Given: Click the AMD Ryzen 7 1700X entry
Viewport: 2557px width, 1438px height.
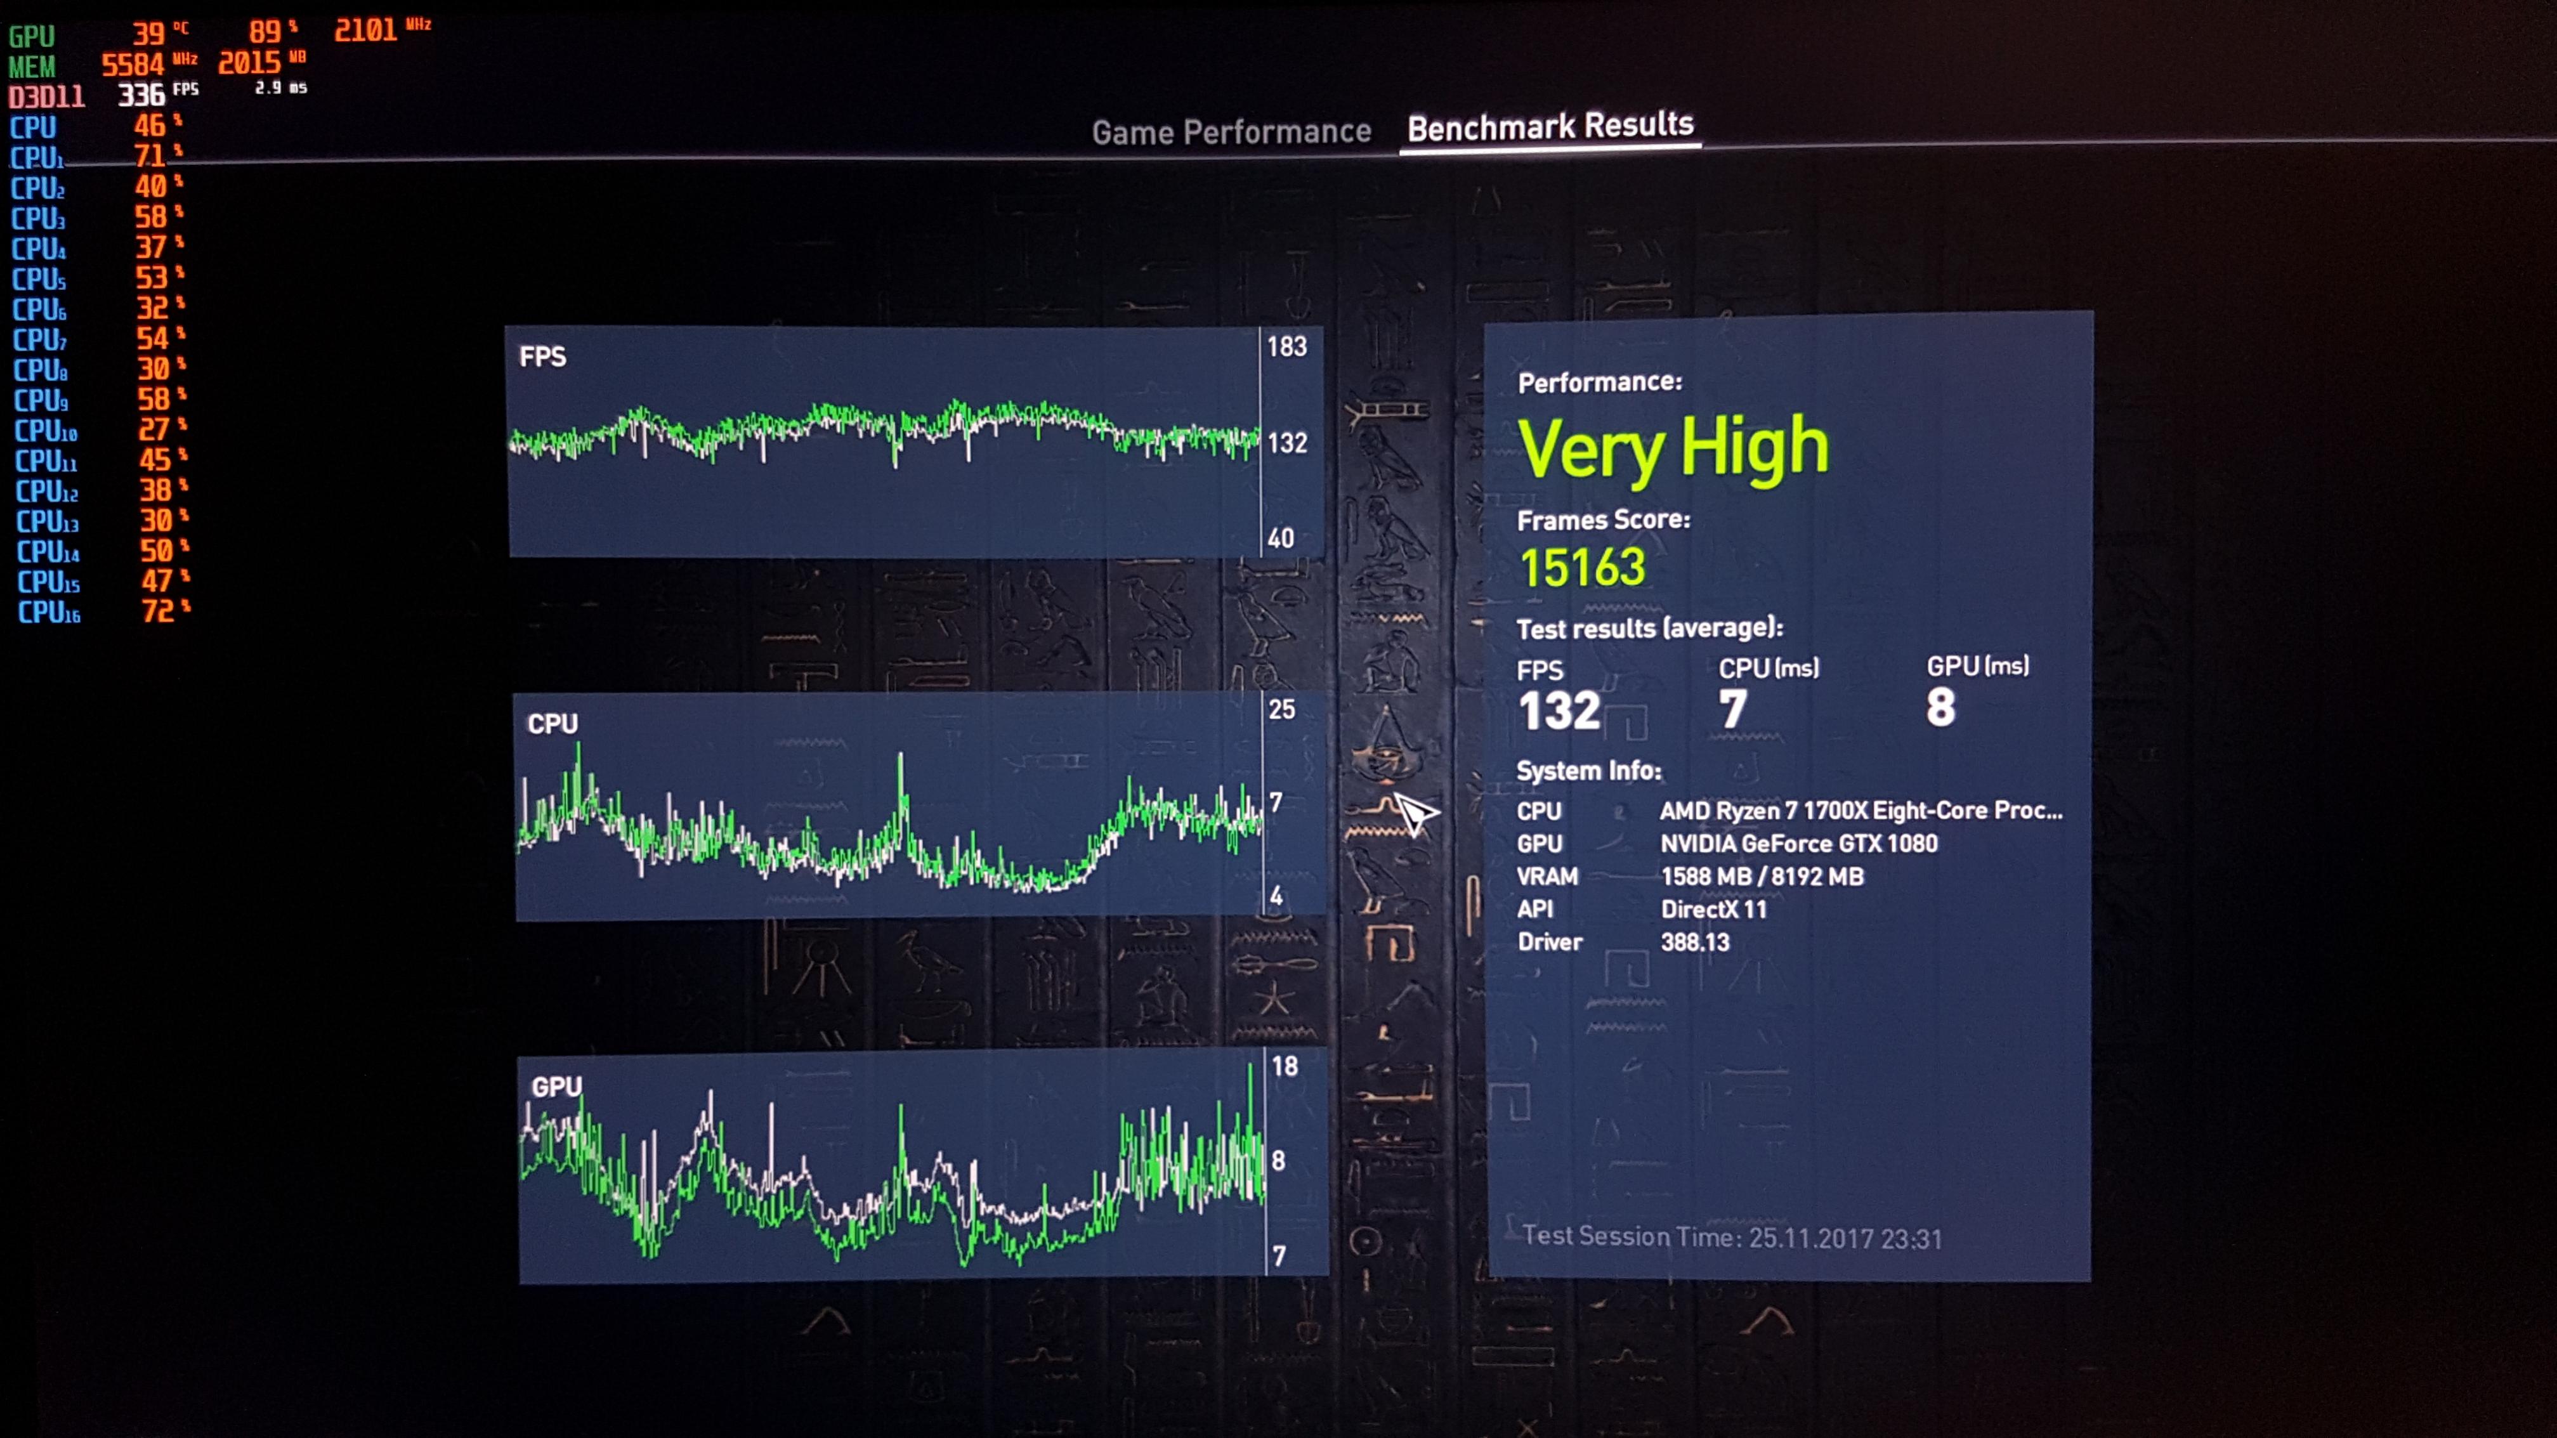Looking at the screenshot, I should [1860, 811].
